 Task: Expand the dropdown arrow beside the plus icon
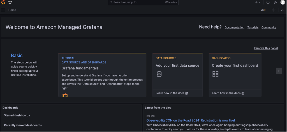pyautogui.click(x=260, y=2)
